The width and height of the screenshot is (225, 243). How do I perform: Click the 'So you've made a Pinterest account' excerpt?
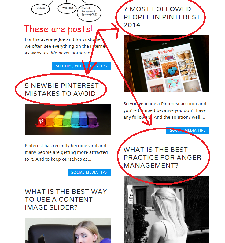pyautogui.click(x=165, y=110)
